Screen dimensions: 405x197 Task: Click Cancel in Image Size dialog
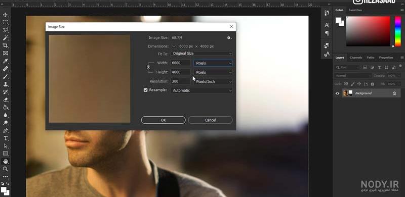coord(210,120)
